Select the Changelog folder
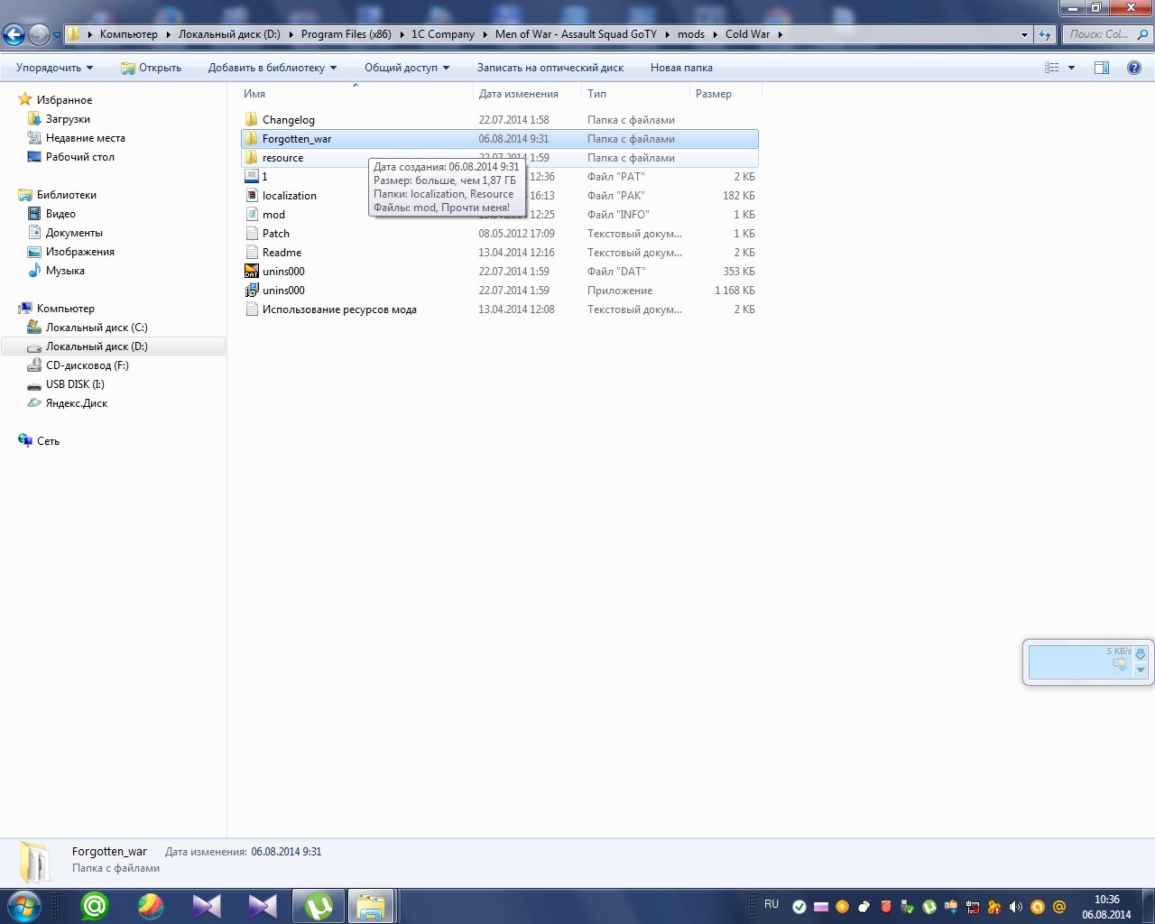 point(501,120)
